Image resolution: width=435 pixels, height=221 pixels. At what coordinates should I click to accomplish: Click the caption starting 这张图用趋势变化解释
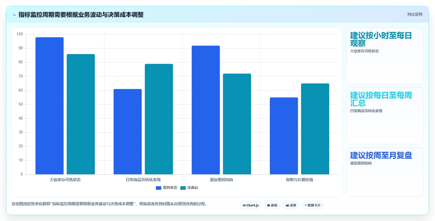109,204
